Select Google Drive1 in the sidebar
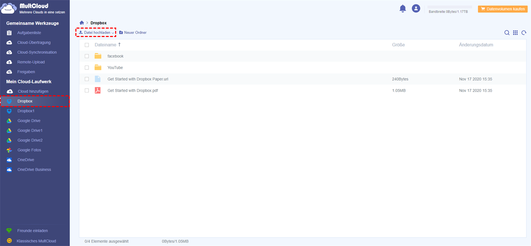Screen dimensions: 531x246 [x=30, y=131]
